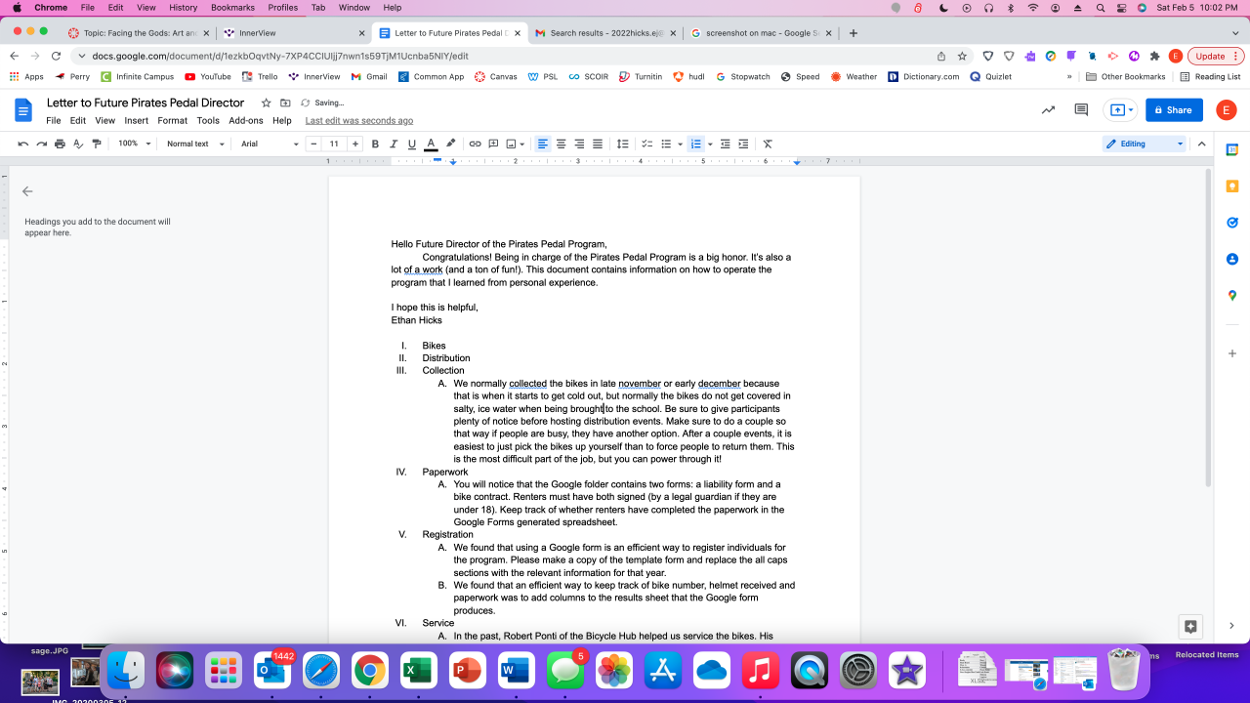
Task: Open the Editing mode dropdown
Action: pos(1145,144)
